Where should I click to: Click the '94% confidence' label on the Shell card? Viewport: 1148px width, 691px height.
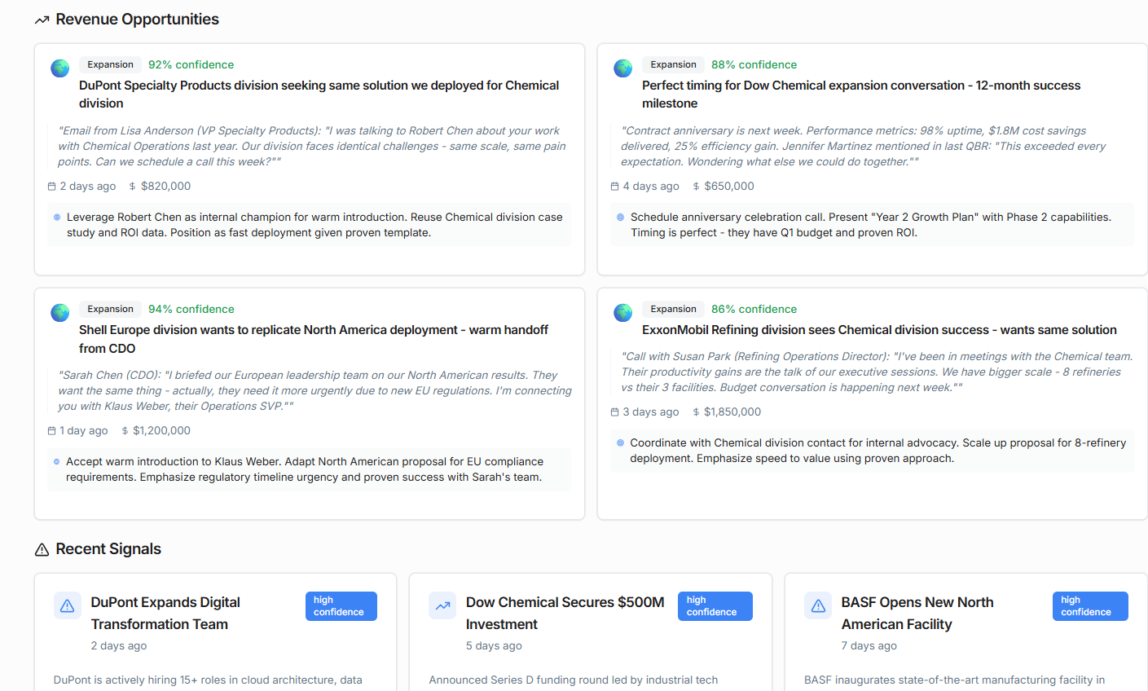tap(191, 309)
